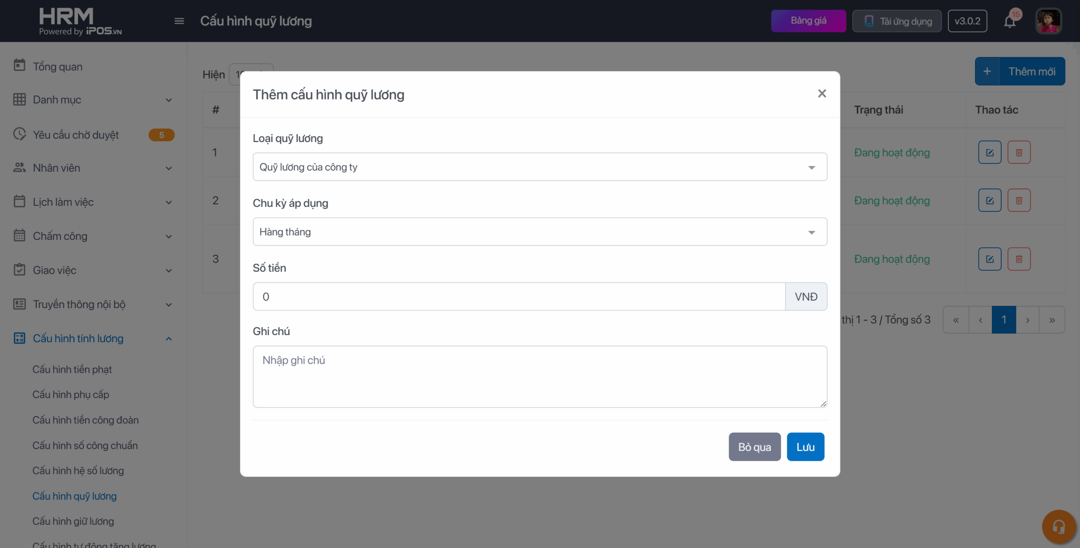The width and height of the screenshot is (1080, 548).
Task: Click the delete trash icon in row 2
Action: click(1019, 201)
